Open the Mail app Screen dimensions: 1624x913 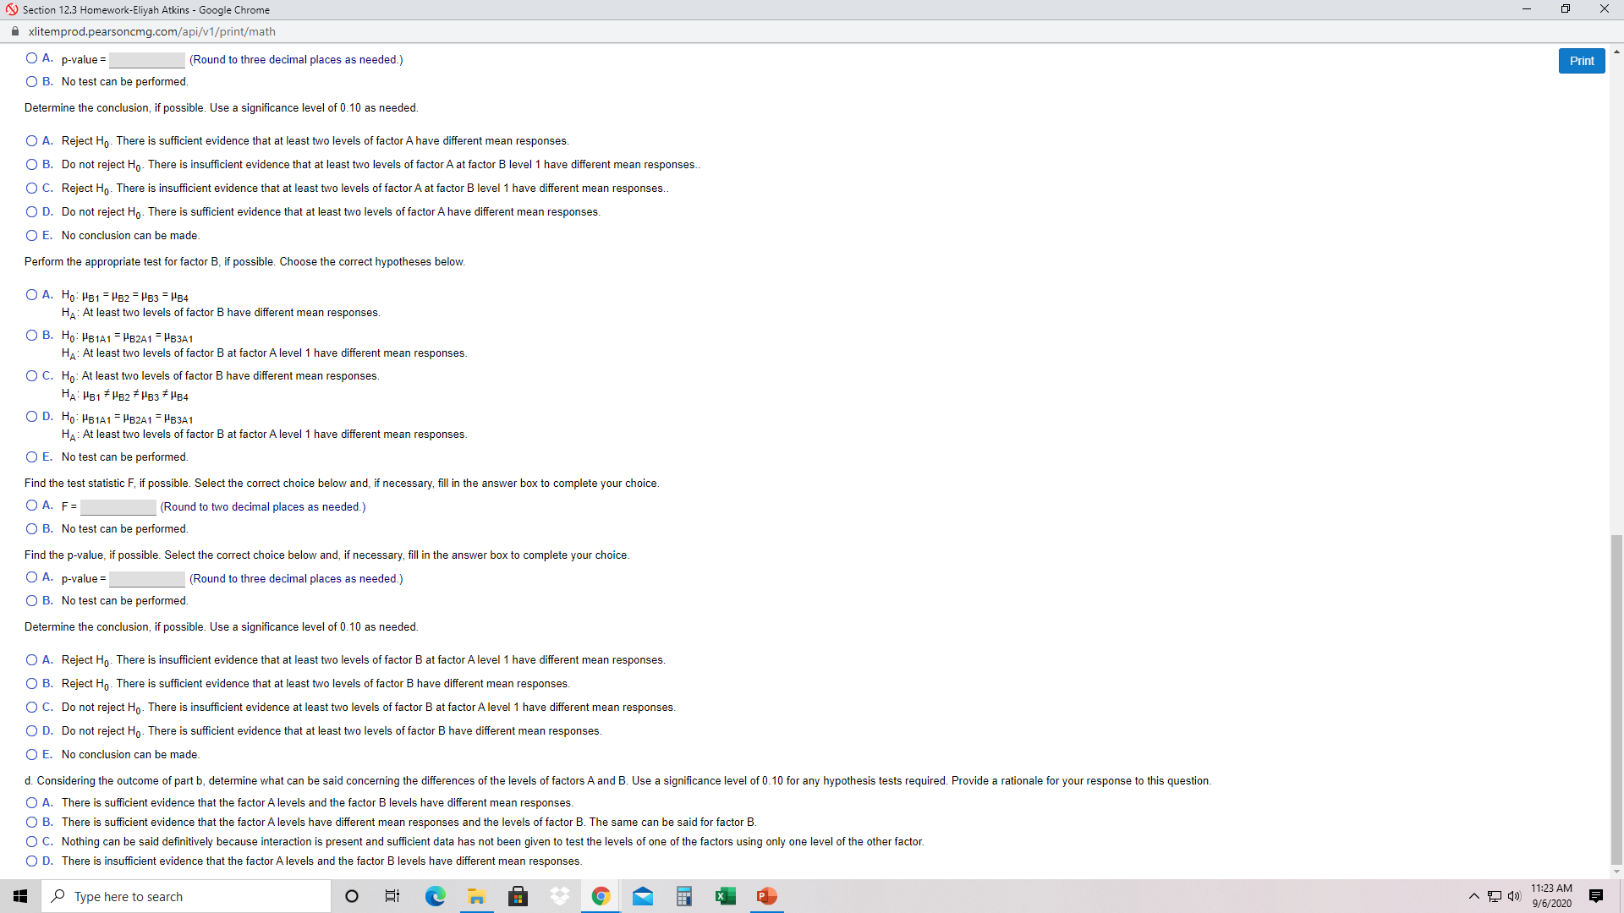(x=642, y=895)
